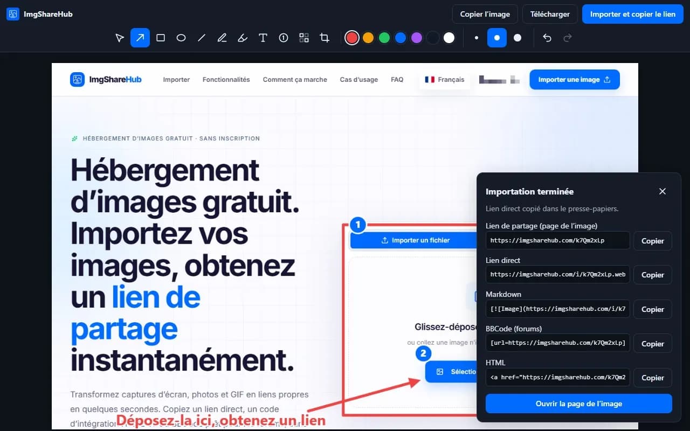Image resolution: width=690 pixels, height=431 pixels.
Task: Pick the freehand Pen tool
Action: point(222,38)
